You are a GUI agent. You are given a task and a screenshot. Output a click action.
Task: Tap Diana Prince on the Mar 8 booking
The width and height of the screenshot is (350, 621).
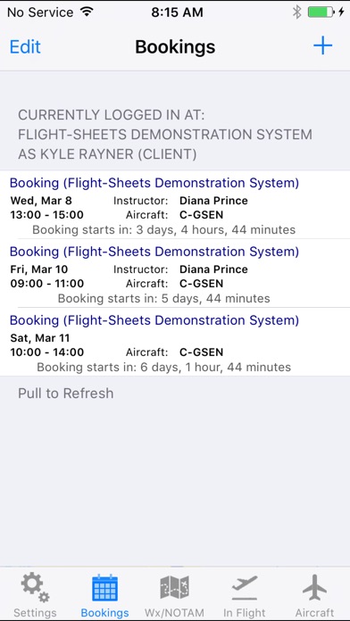click(x=213, y=201)
